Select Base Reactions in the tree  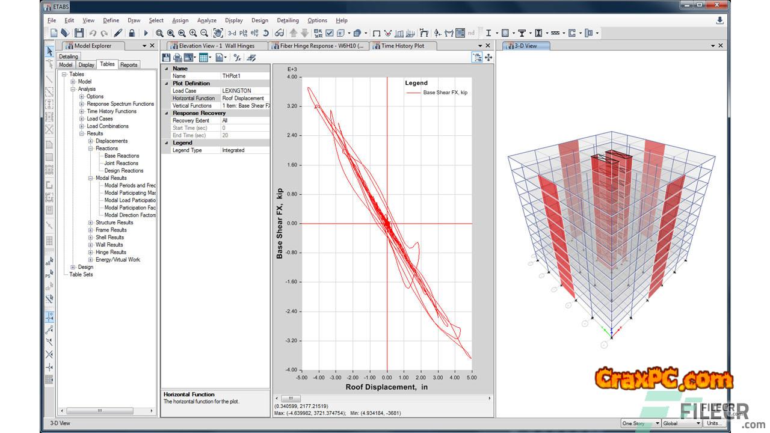pyautogui.click(x=122, y=156)
